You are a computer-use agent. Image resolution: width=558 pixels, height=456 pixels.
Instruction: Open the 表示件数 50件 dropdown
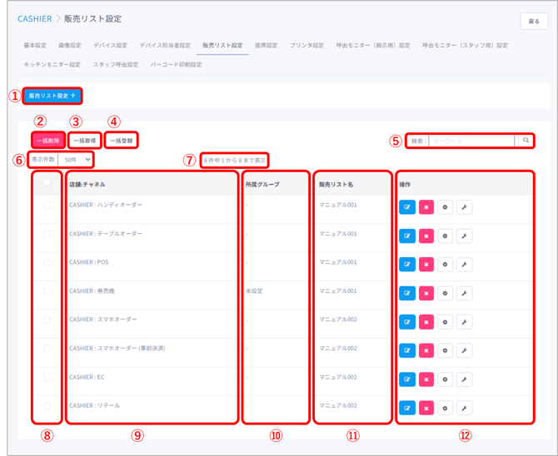76,158
